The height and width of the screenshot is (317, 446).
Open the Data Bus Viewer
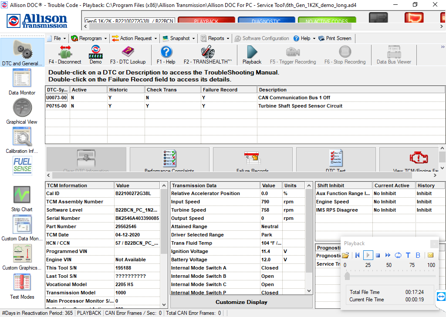click(x=393, y=54)
